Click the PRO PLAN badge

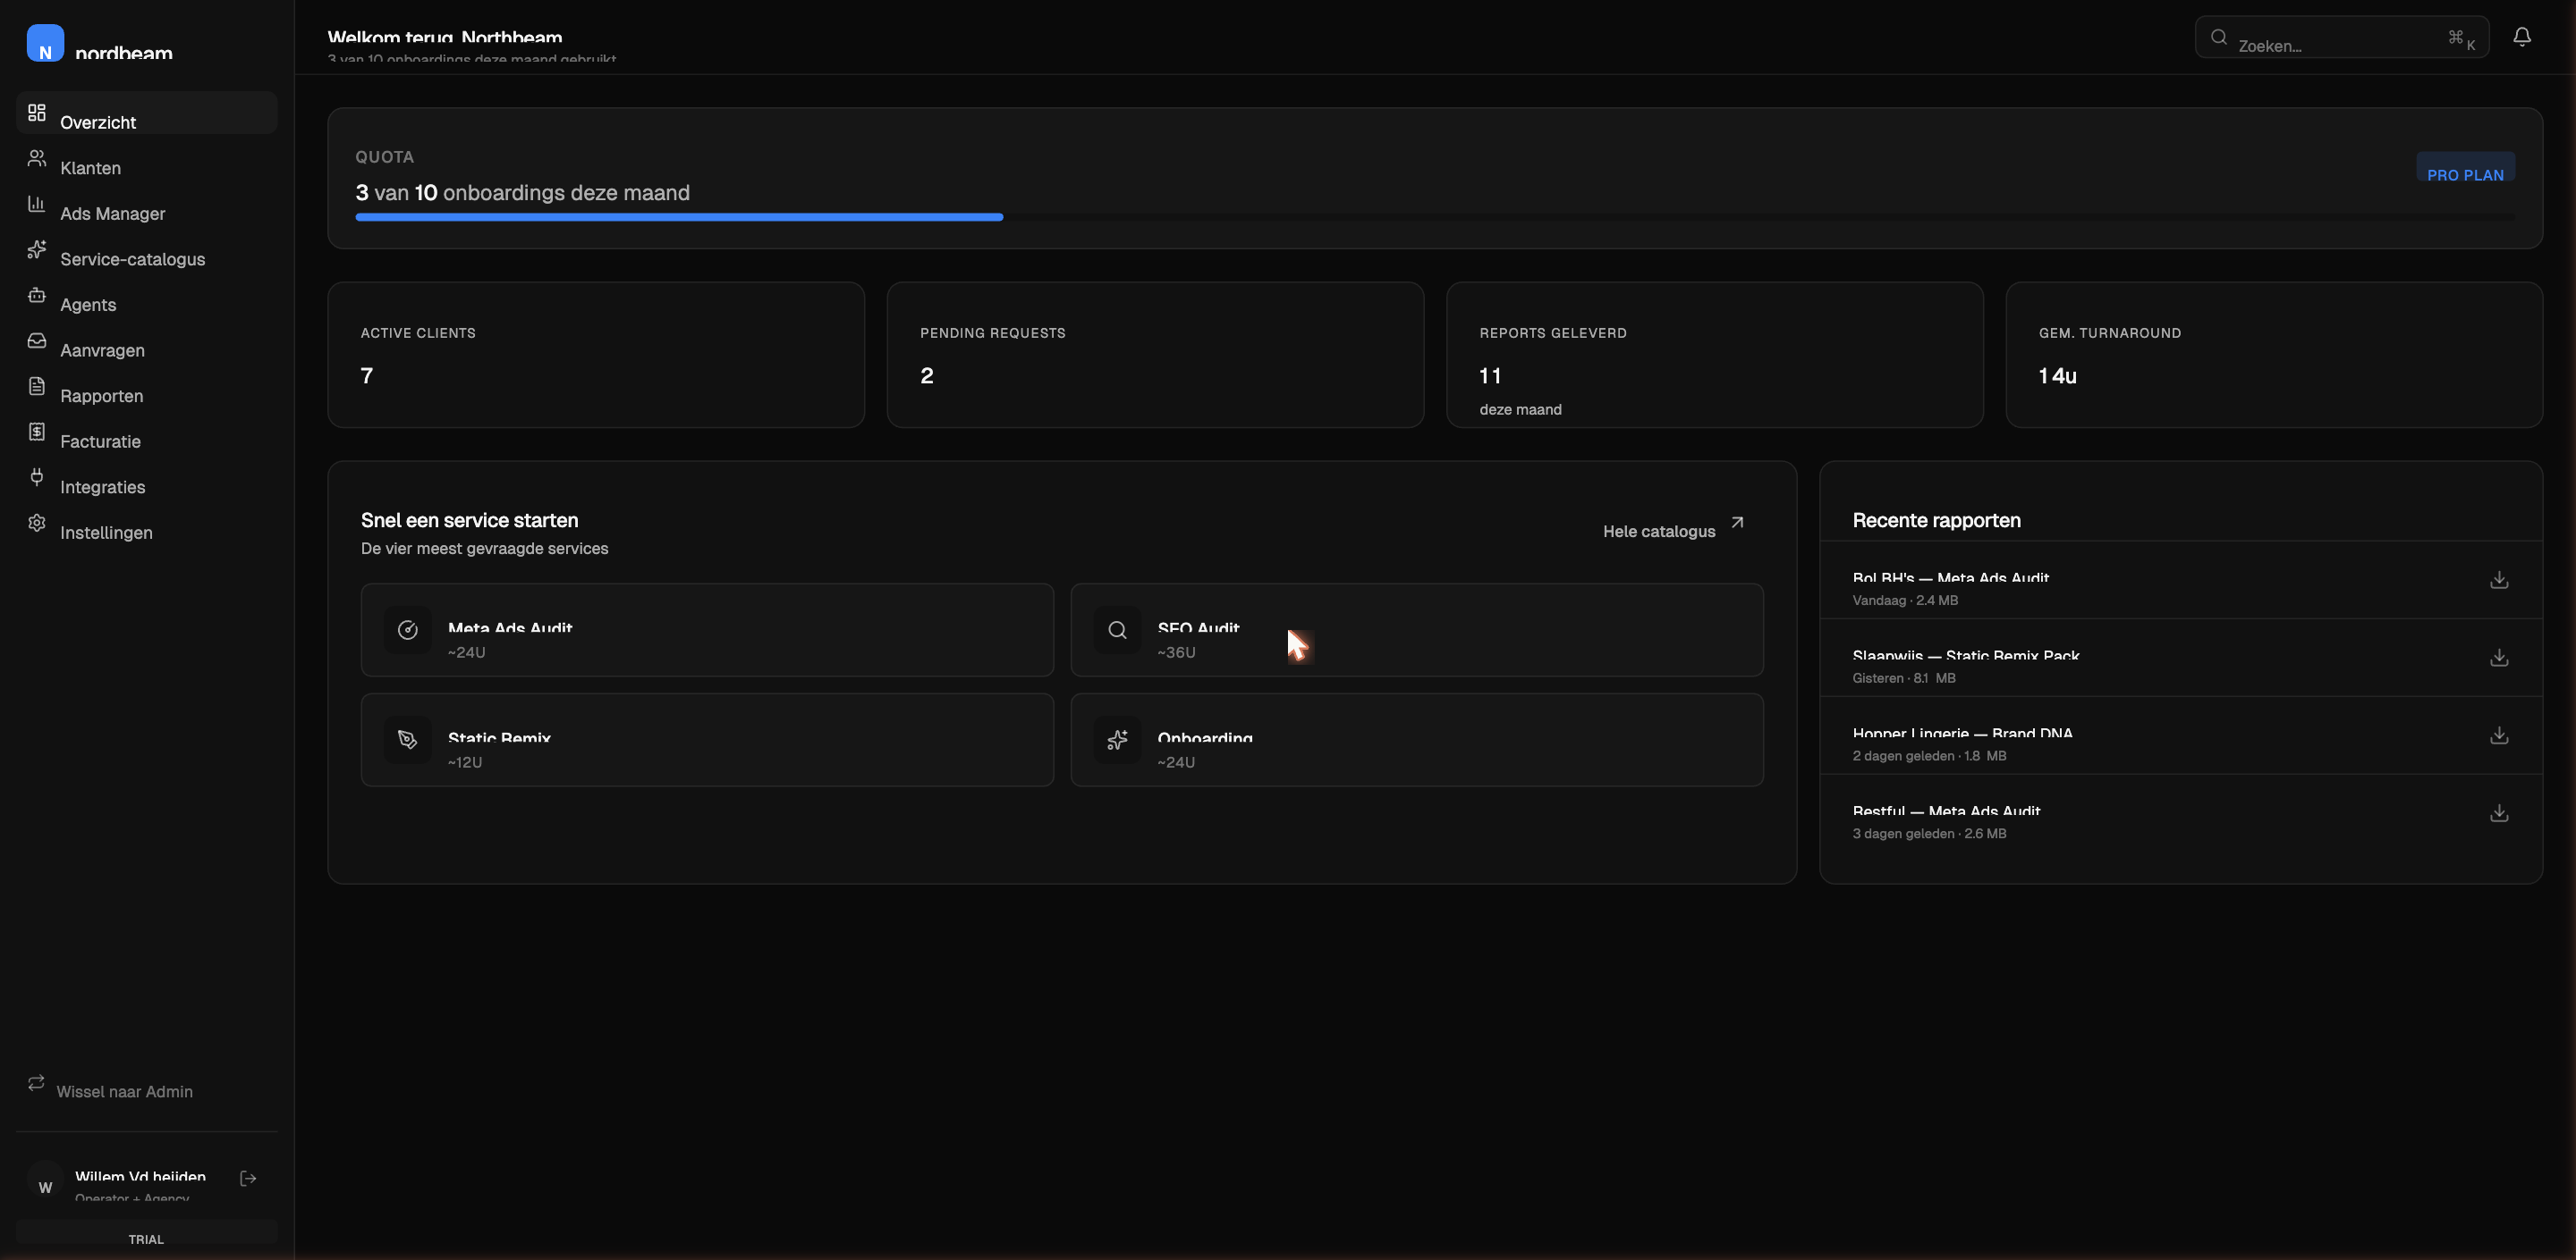(2465, 168)
